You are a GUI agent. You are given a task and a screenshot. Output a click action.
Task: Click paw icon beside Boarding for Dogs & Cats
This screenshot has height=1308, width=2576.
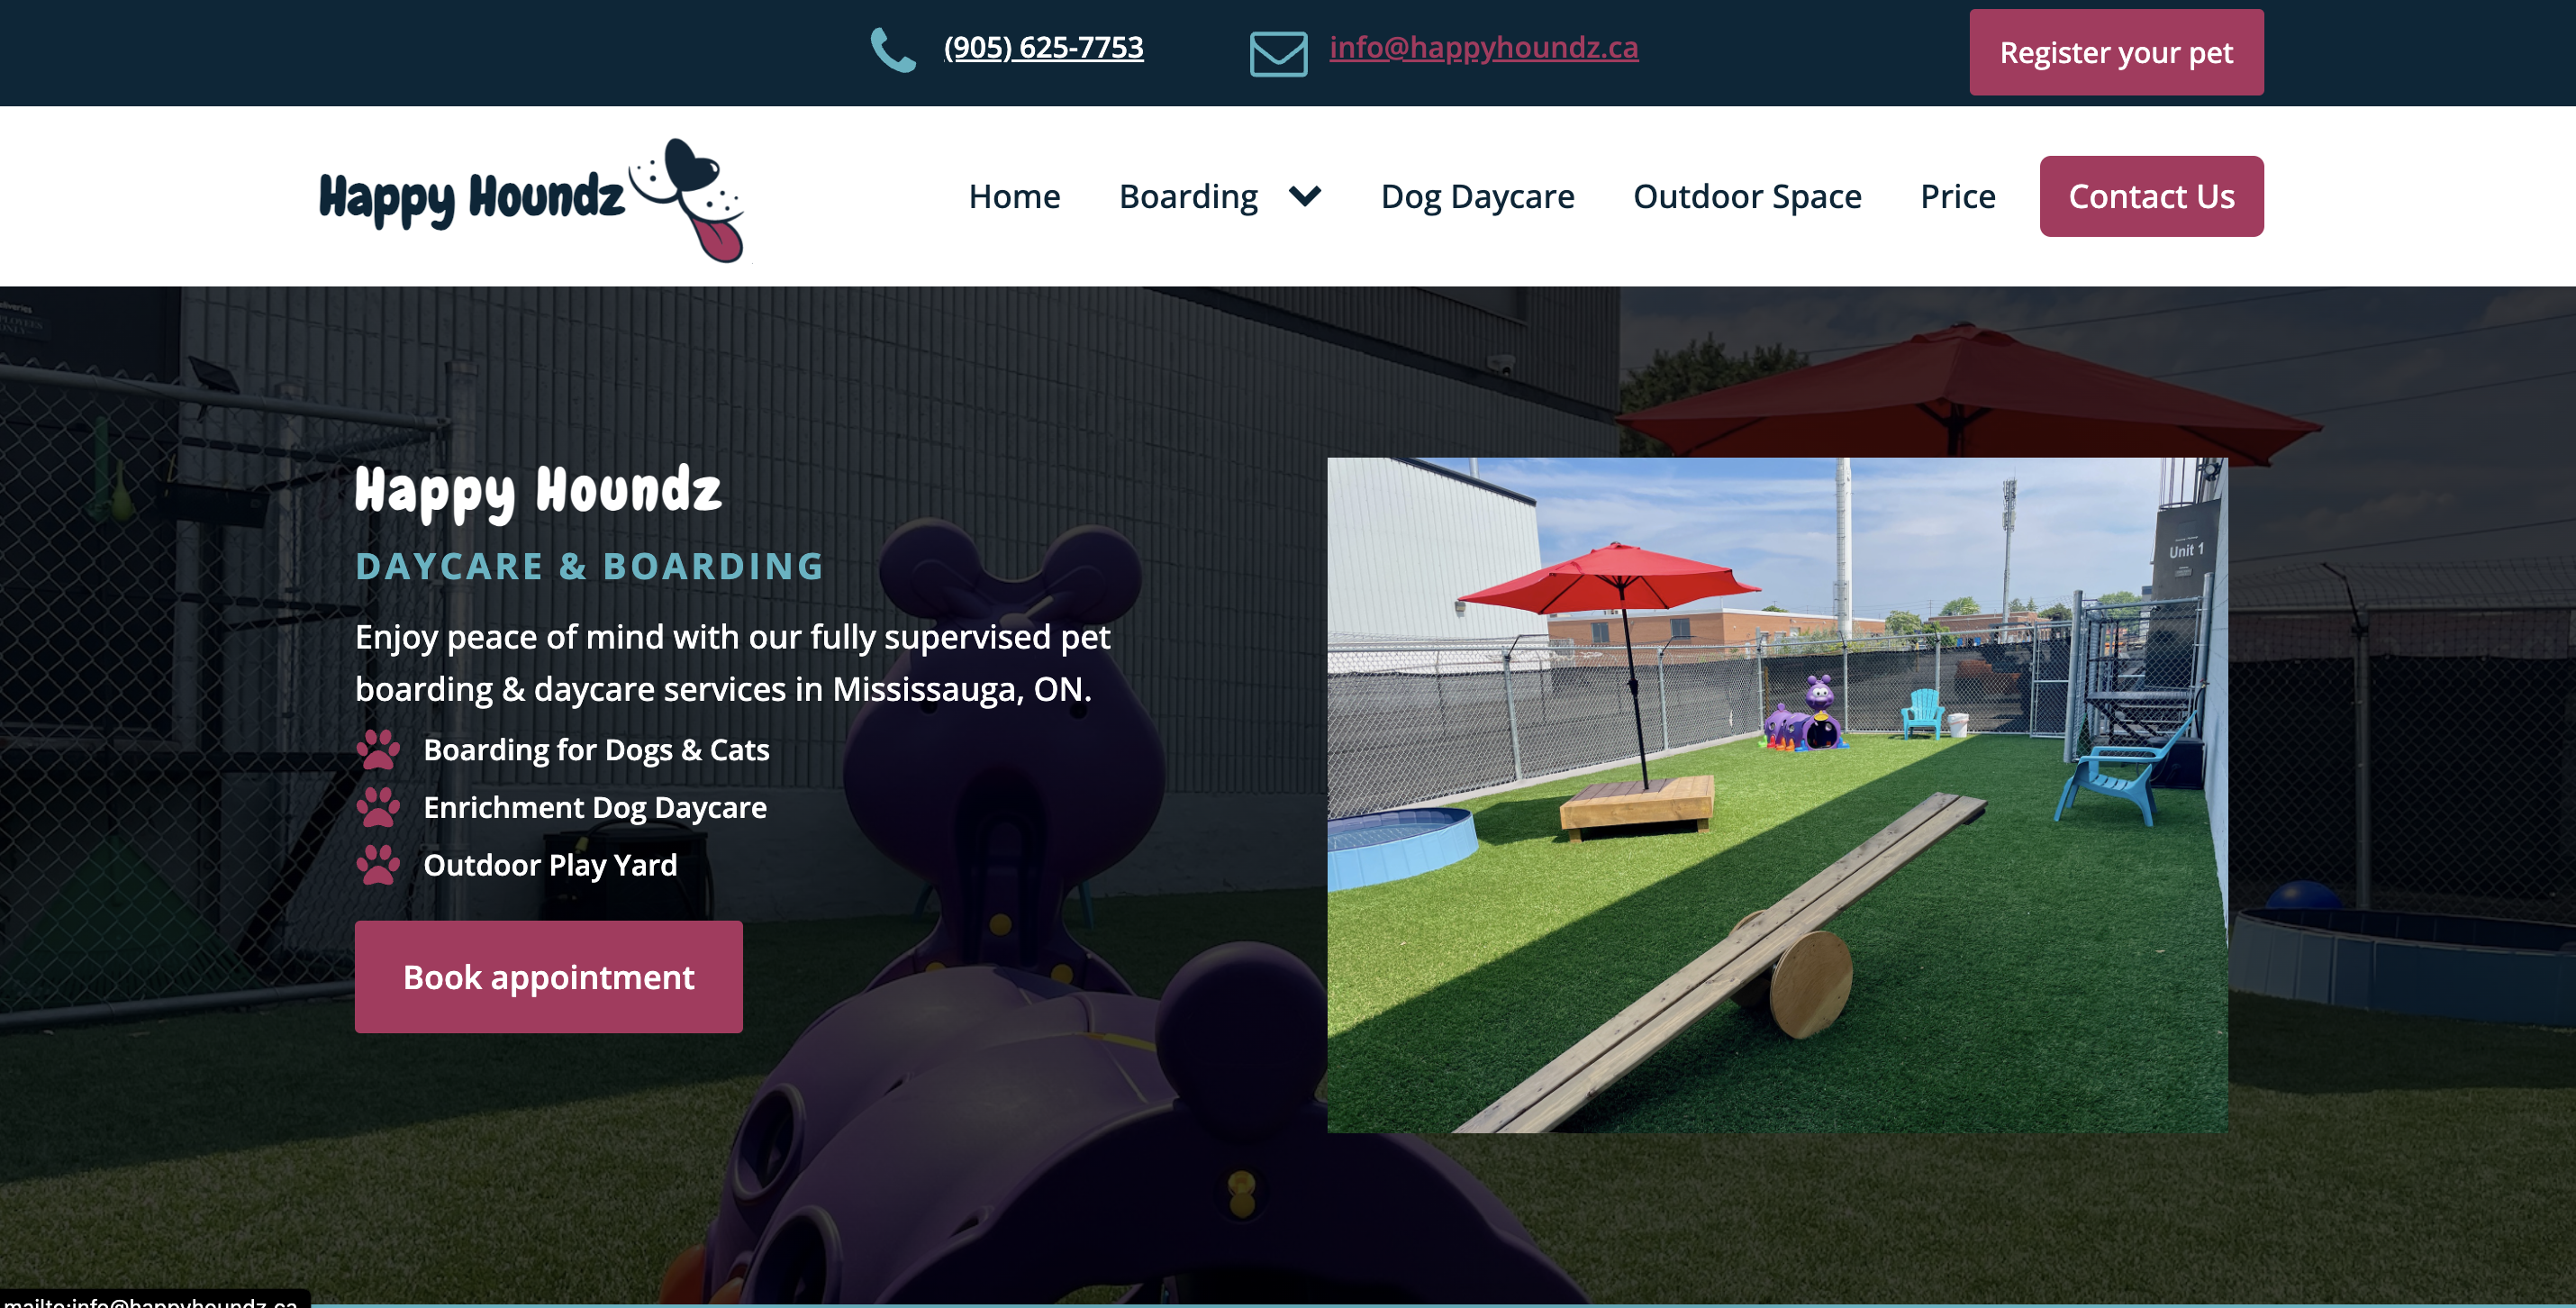378,750
